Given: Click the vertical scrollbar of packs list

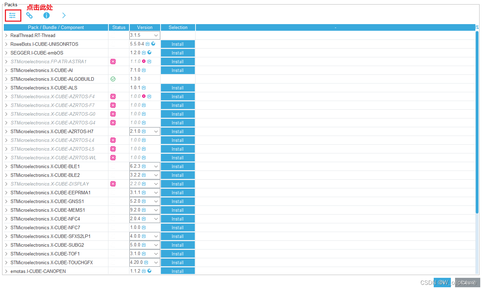Looking at the screenshot, I should [477, 122].
